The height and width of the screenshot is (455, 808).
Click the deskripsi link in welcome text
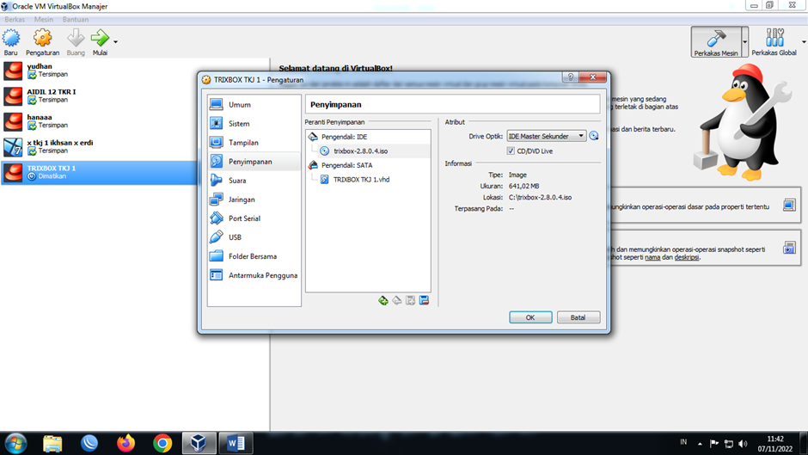click(687, 257)
